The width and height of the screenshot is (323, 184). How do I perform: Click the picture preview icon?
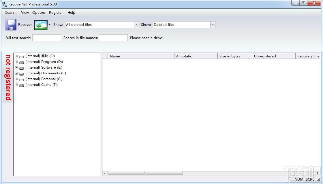pos(40,25)
